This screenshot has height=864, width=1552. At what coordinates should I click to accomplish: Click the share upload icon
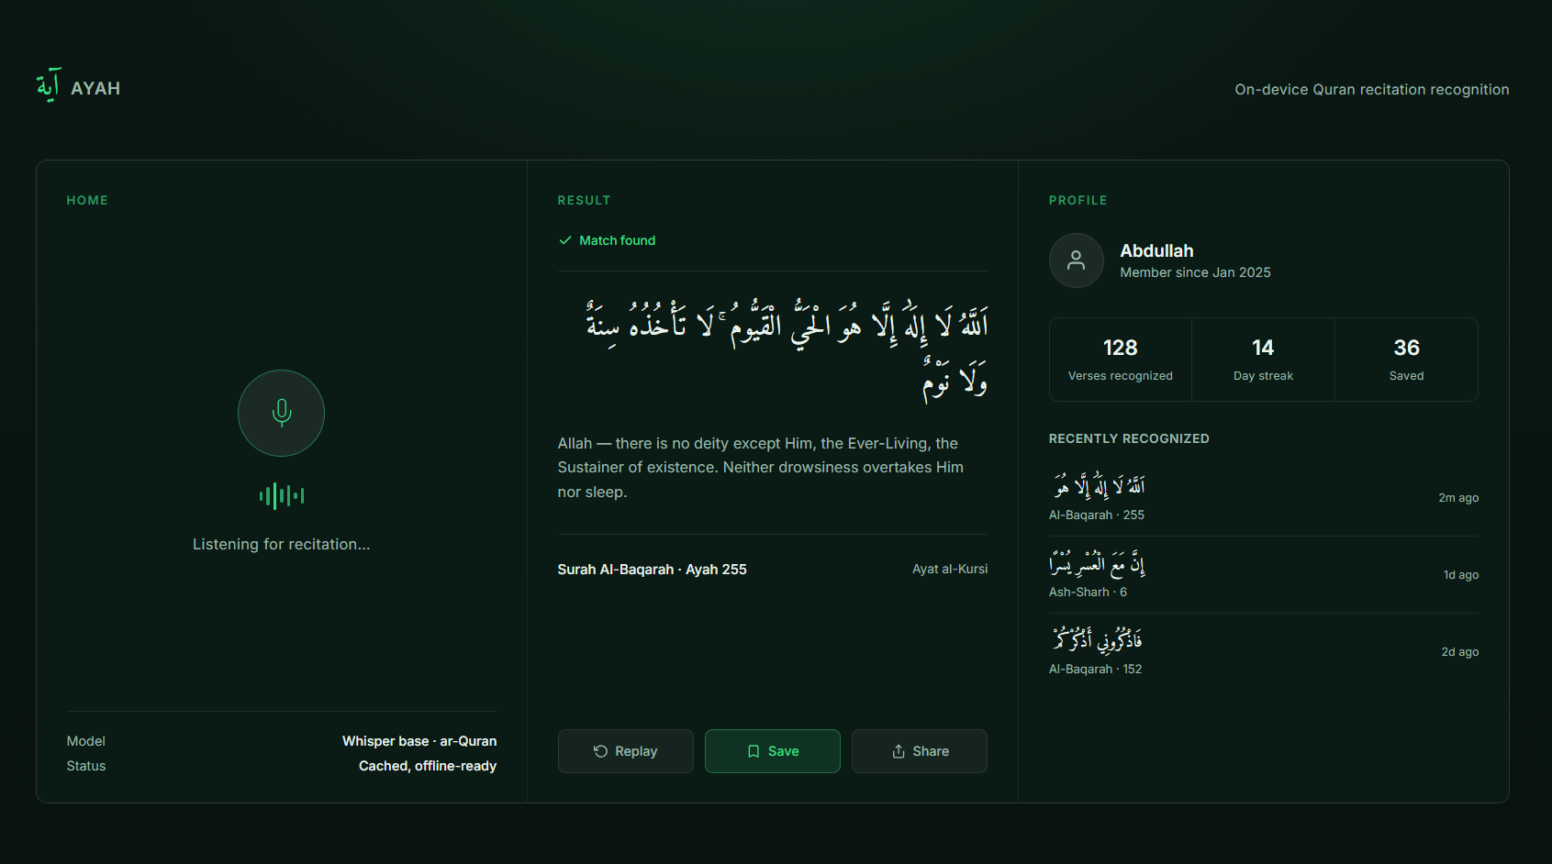tap(899, 751)
